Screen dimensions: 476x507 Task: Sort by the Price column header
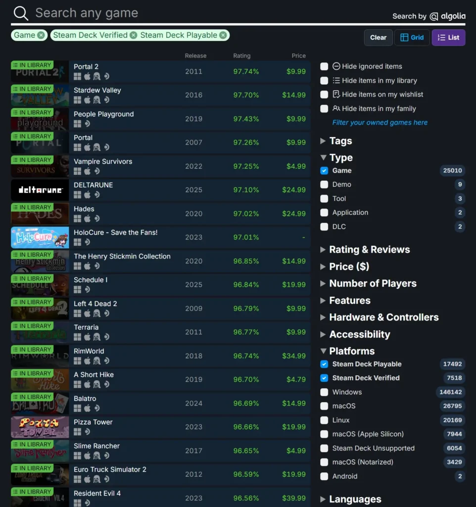298,55
